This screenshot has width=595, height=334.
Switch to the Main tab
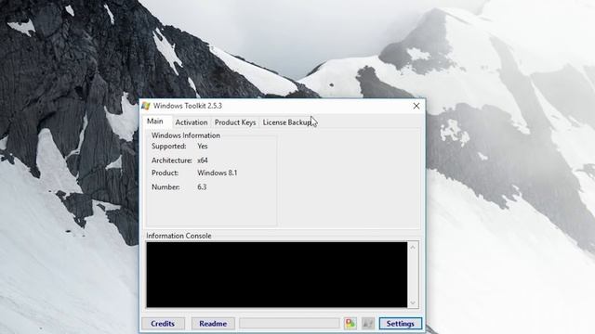tap(155, 122)
